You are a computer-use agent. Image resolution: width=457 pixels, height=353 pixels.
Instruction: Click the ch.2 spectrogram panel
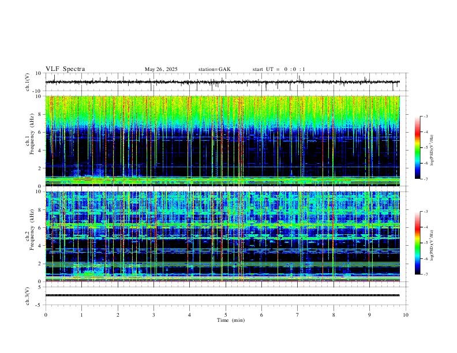[223, 236]
